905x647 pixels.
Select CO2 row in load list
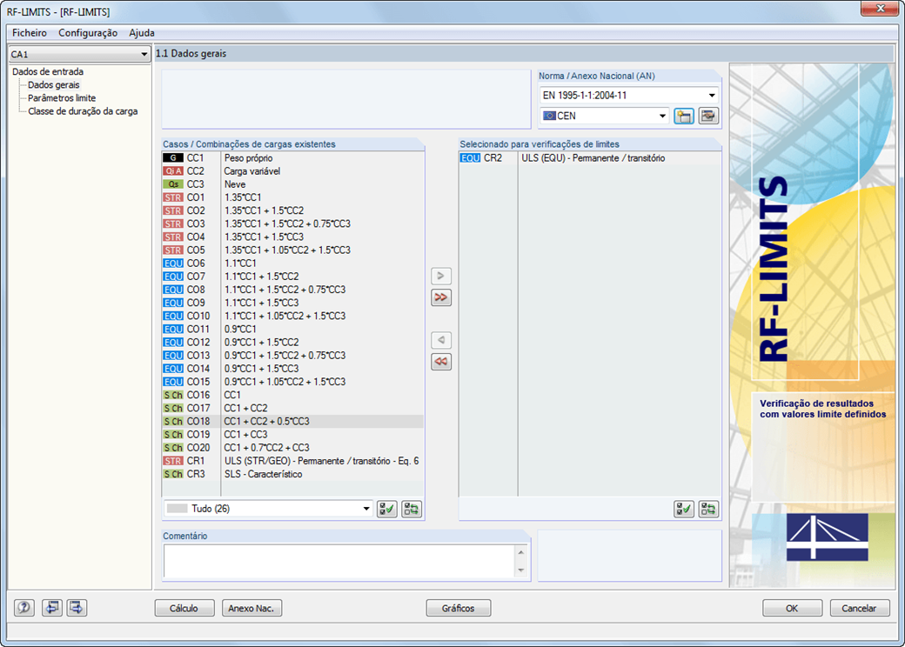coord(292,210)
